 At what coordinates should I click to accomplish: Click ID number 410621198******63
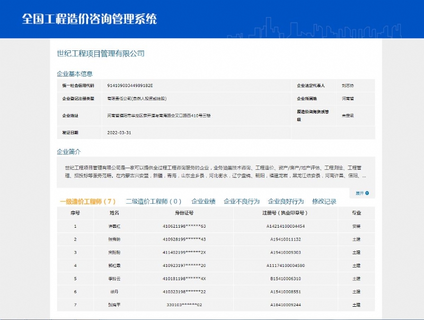tap(184, 226)
